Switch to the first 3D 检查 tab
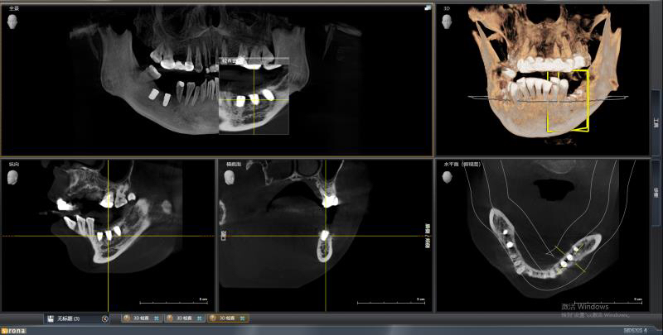The width and height of the screenshot is (663, 335). pyautogui.click(x=138, y=318)
